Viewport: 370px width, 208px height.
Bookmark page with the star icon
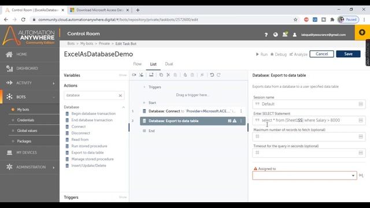coord(295,20)
